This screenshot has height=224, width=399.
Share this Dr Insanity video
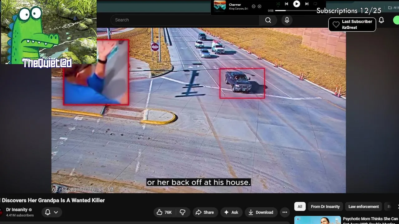(x=205, y=212)
